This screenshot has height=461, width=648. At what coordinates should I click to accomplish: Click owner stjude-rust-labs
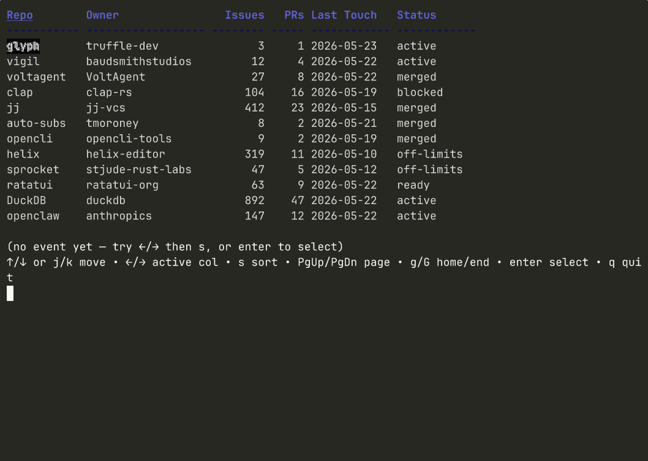(x=139, y=170)
